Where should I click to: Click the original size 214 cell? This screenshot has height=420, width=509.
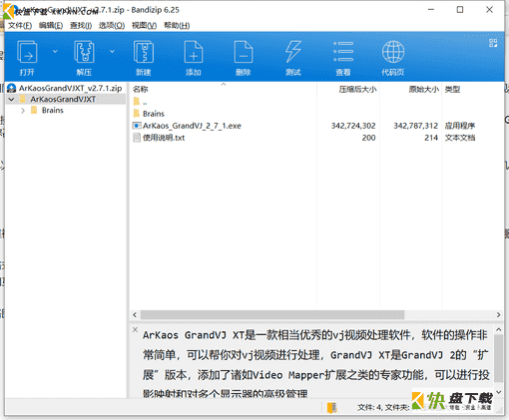431,138
